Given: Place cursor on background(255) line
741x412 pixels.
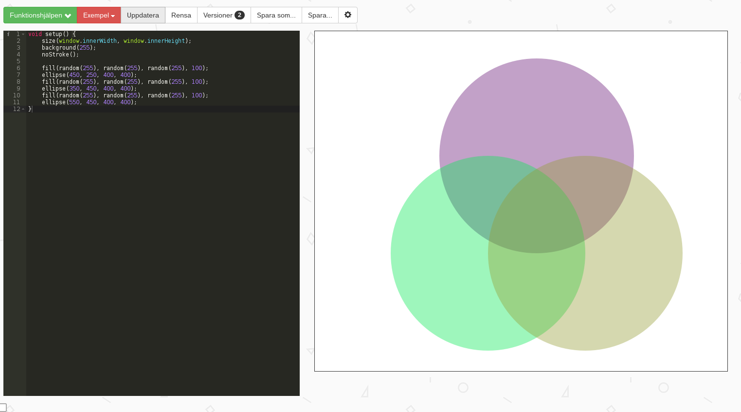Looking at the screenshot, I should (x=69, y=48).
